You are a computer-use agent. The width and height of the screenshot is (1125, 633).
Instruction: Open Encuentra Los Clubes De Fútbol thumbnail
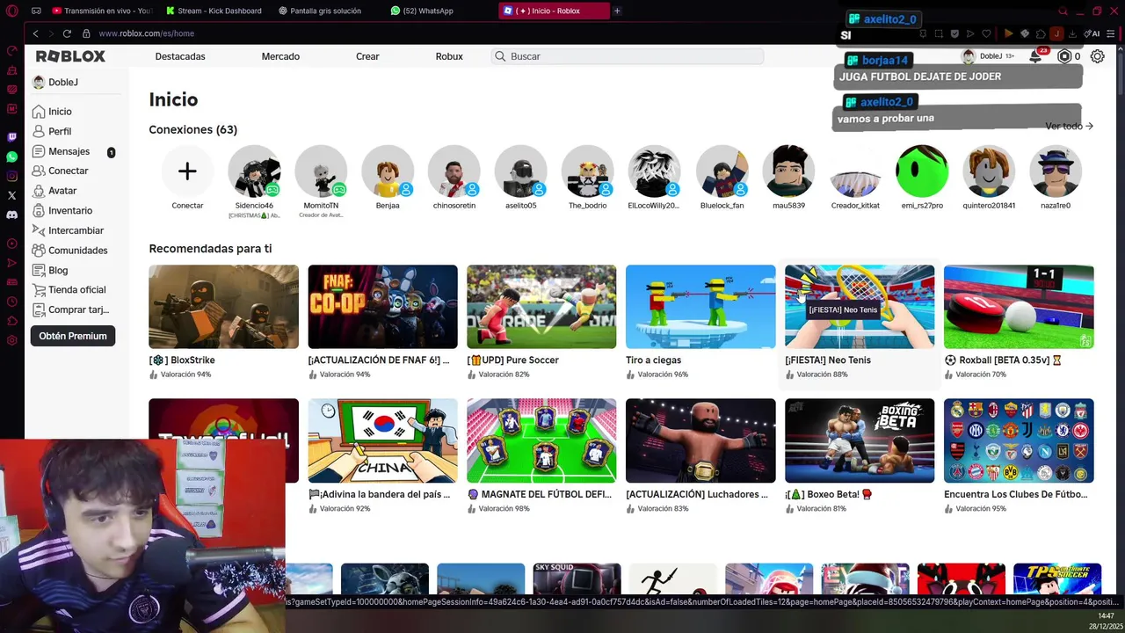click(x=1019, y=440)
